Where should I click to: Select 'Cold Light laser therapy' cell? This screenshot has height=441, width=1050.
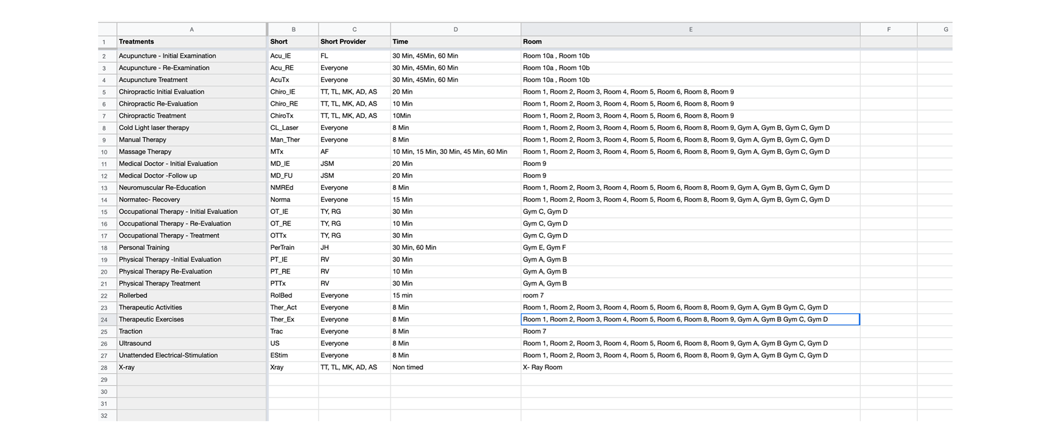[x=191, y=128]
